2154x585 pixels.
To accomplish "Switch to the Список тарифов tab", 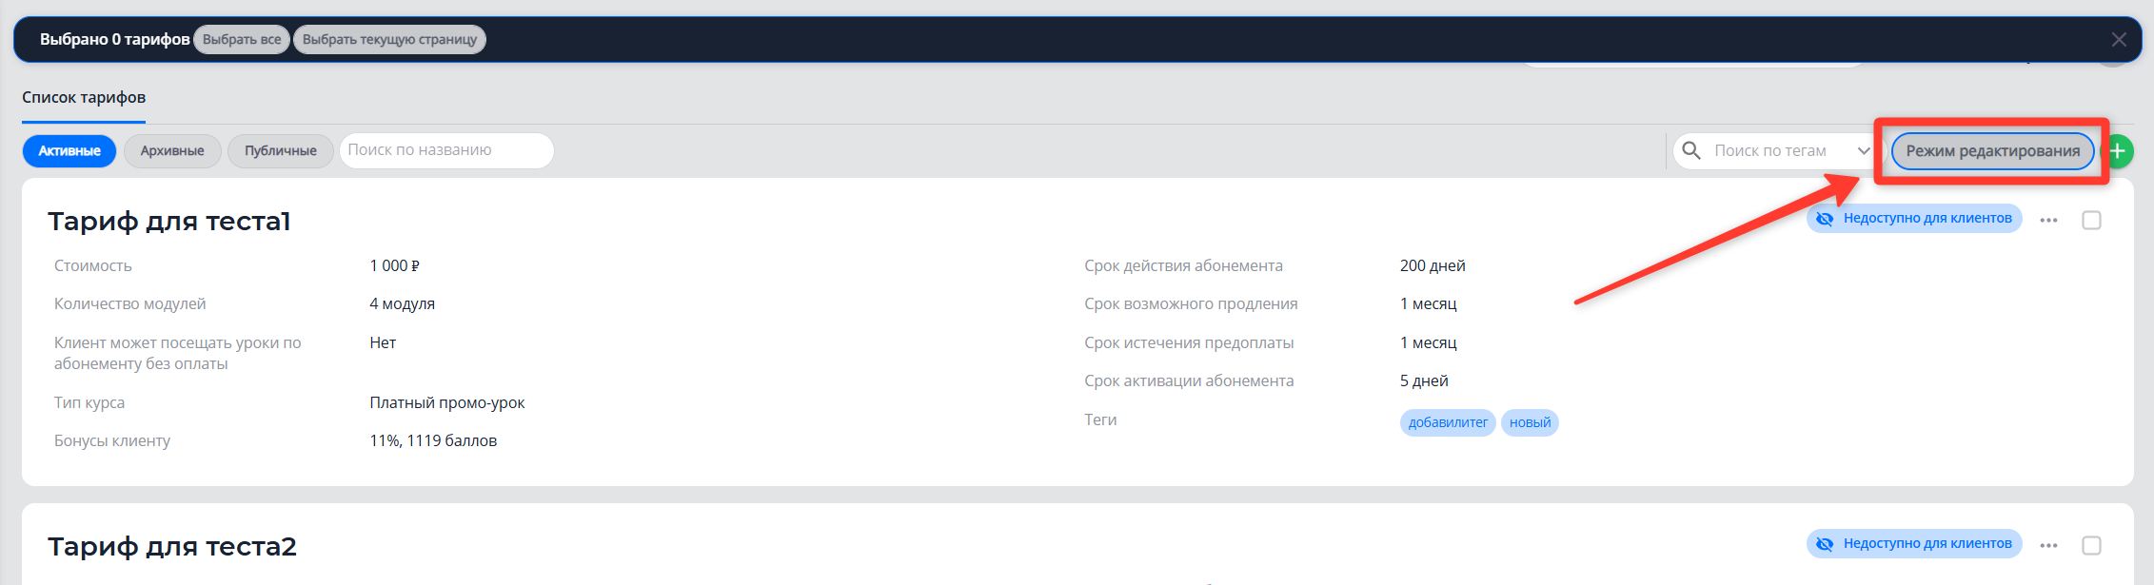I will pos(84,98).
